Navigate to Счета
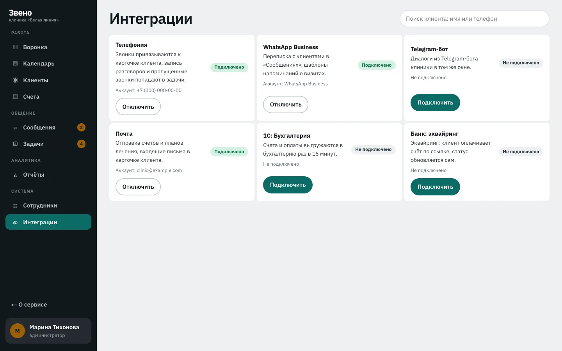 [x=48, y=97]
